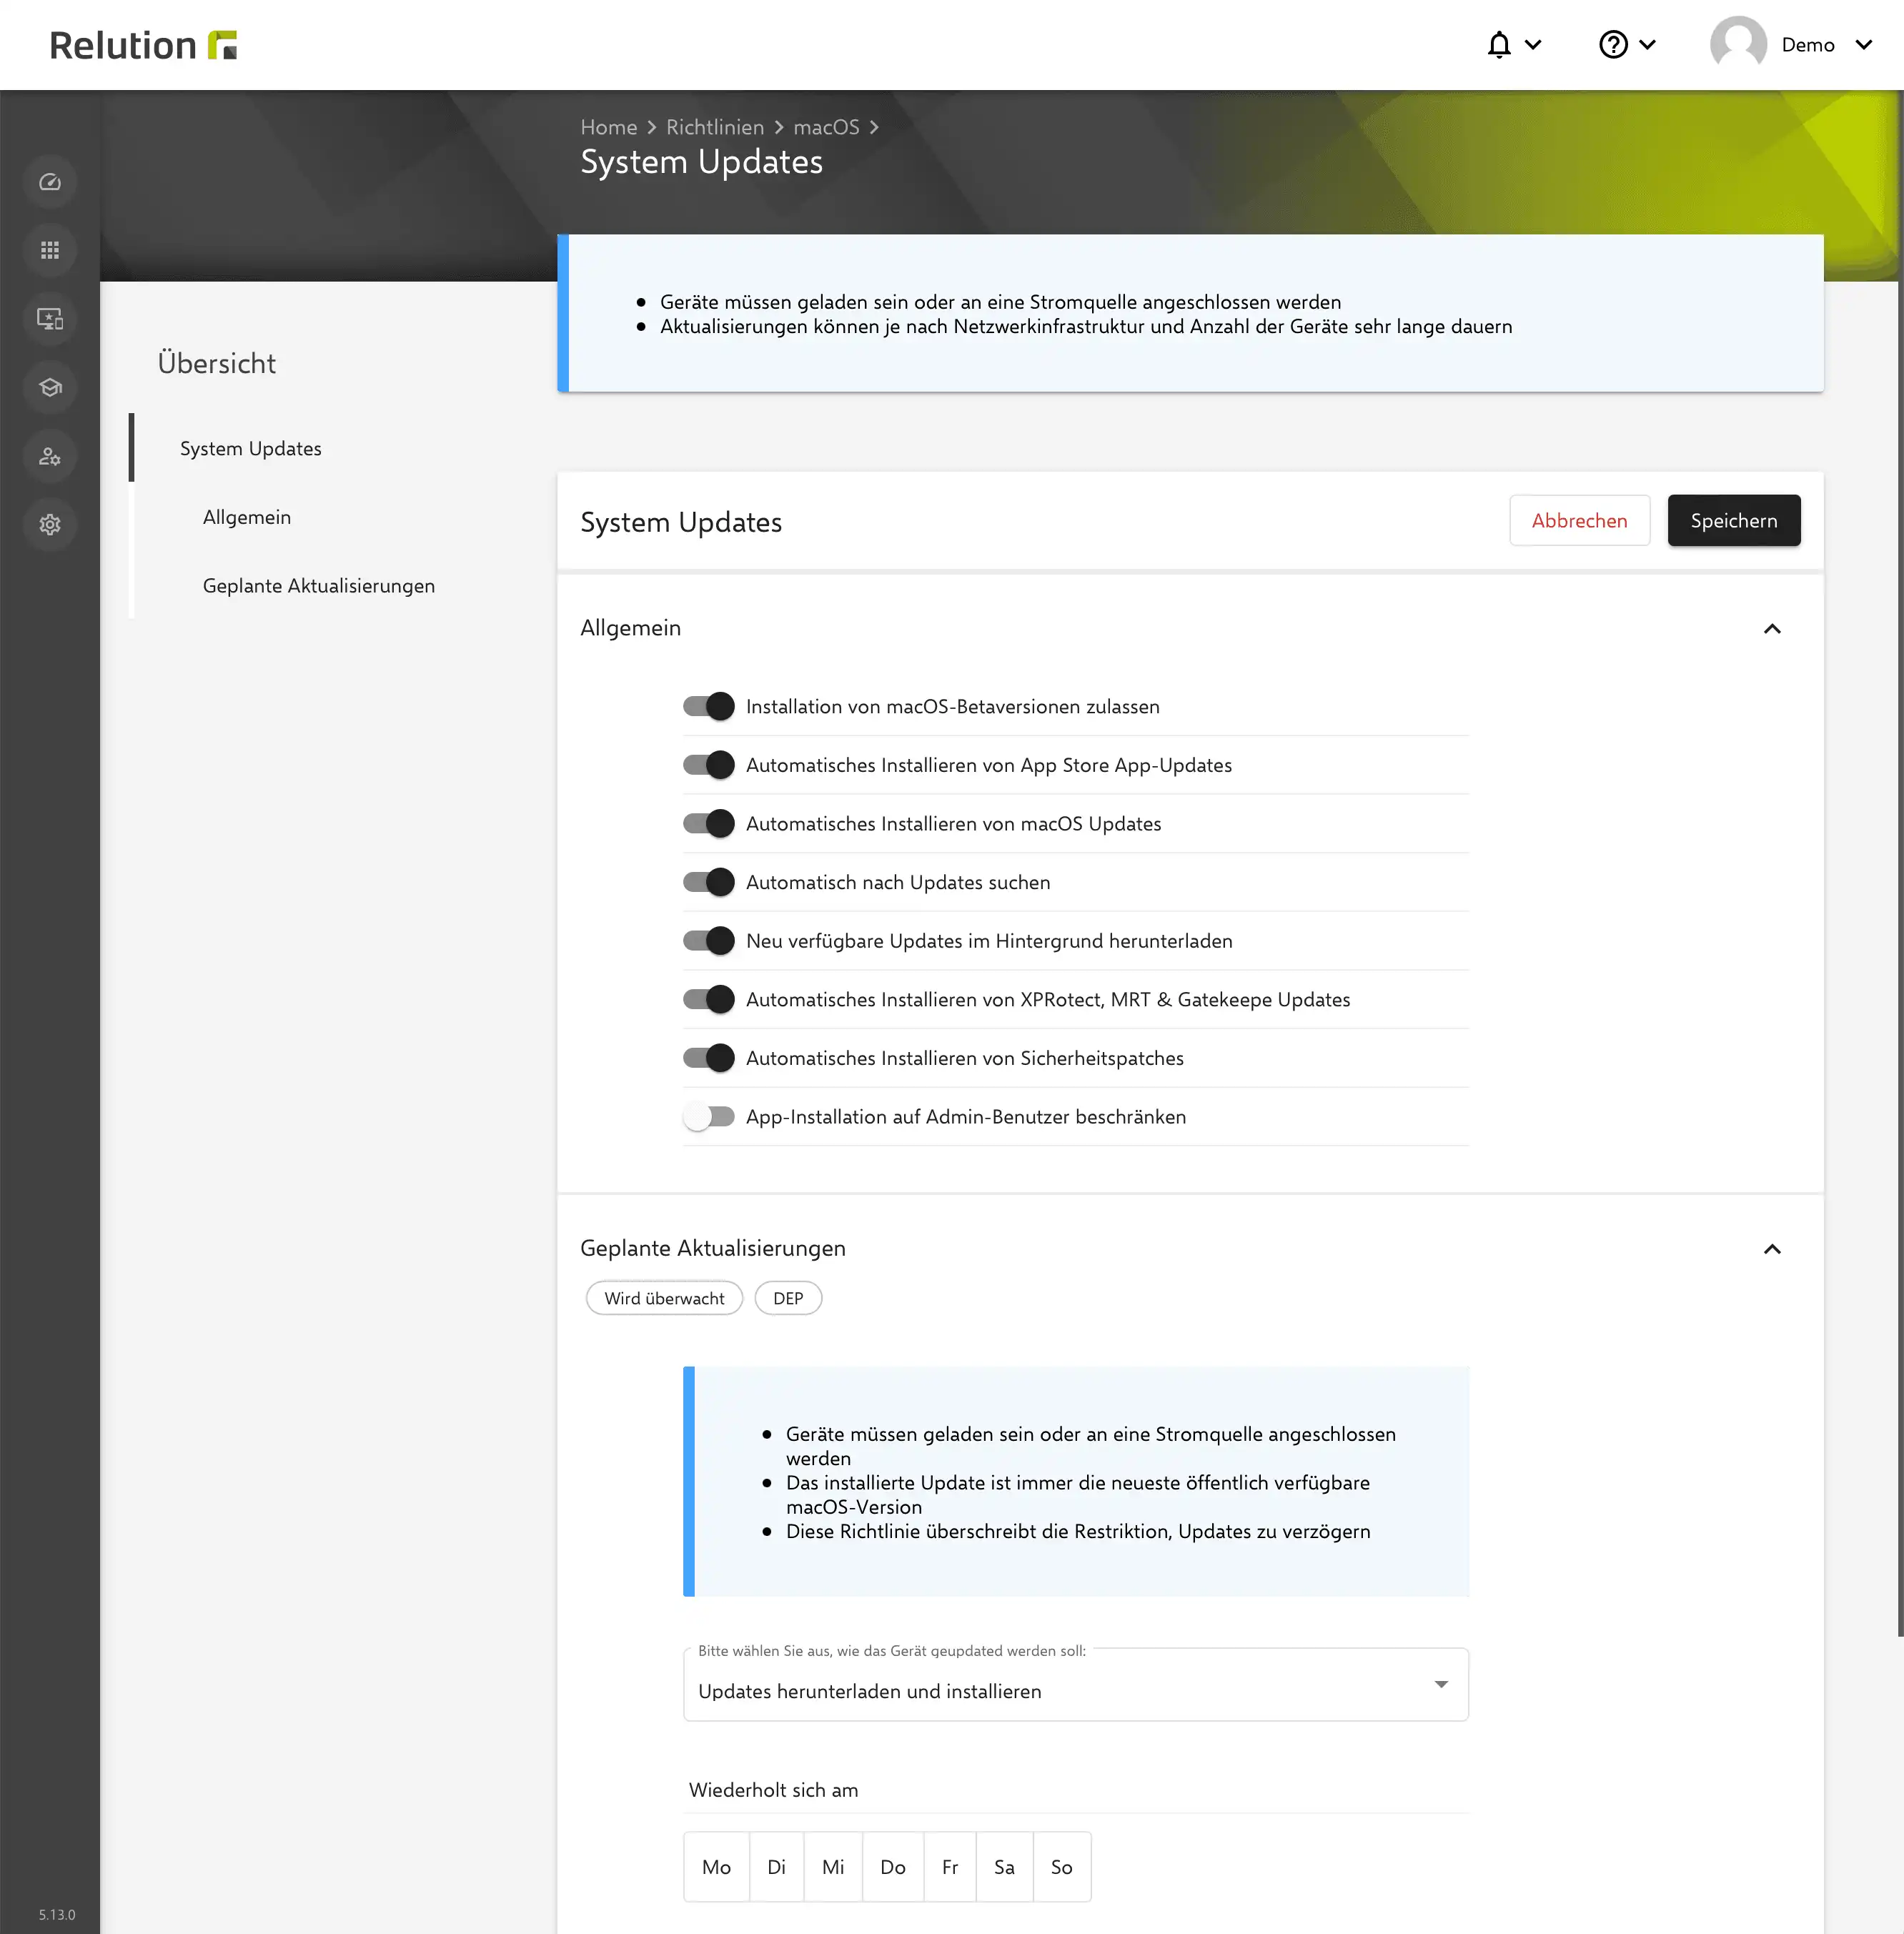Toggle Automatisches Installieren von macOS Updates
The width and height of the screenshot is (1904, 1934).
708,824
